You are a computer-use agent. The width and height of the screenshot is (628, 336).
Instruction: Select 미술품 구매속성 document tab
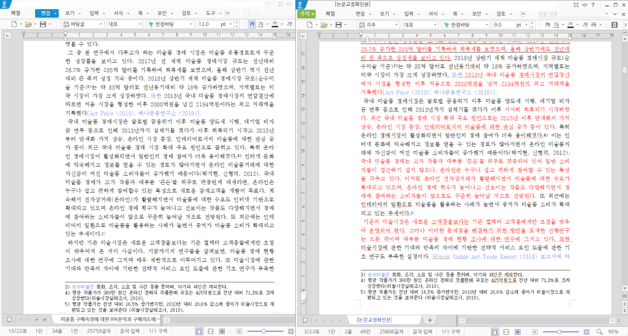click(111, 320)
